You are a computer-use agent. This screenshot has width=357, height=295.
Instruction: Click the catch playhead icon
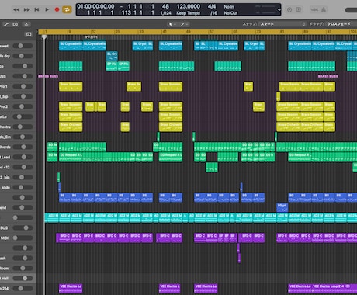tap(26, 24)
